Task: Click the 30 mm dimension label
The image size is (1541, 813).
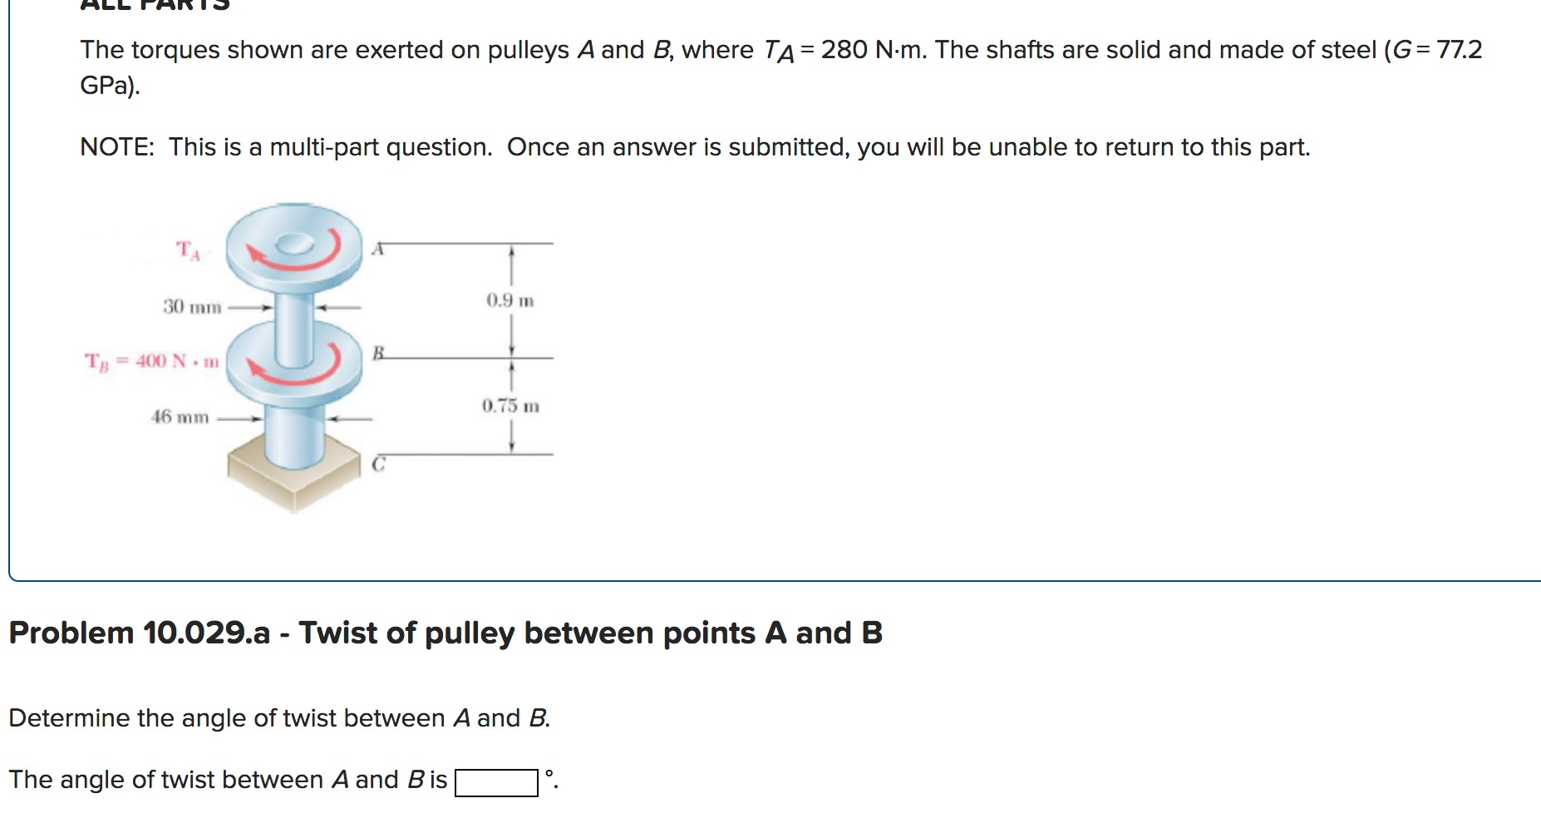Action: tap(190, 307)
